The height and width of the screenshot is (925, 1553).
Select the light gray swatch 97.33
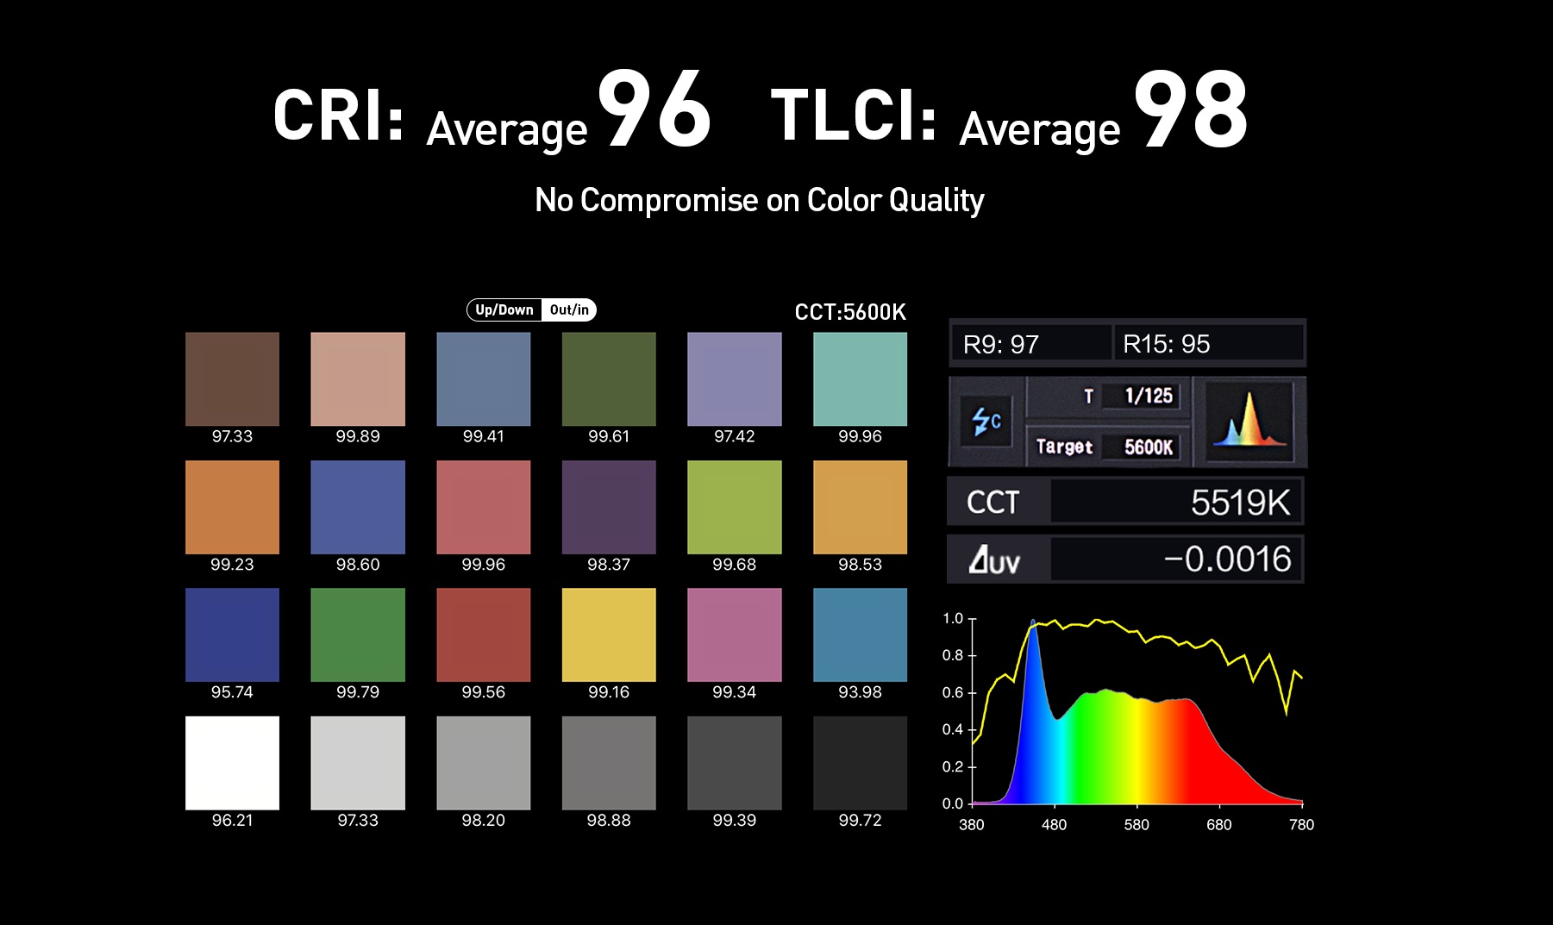pos(358,763)
